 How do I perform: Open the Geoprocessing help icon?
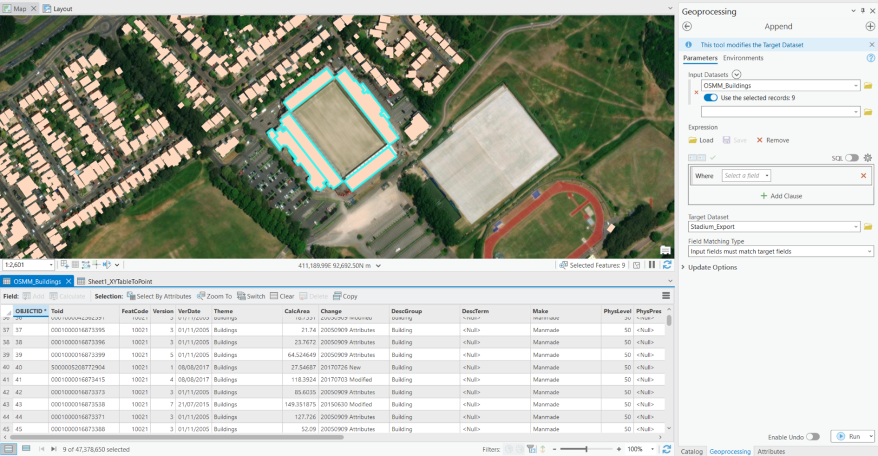pyautogui.click(x=871, y=58)
